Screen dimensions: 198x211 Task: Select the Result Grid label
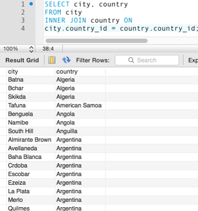click(x=22, y=60)
